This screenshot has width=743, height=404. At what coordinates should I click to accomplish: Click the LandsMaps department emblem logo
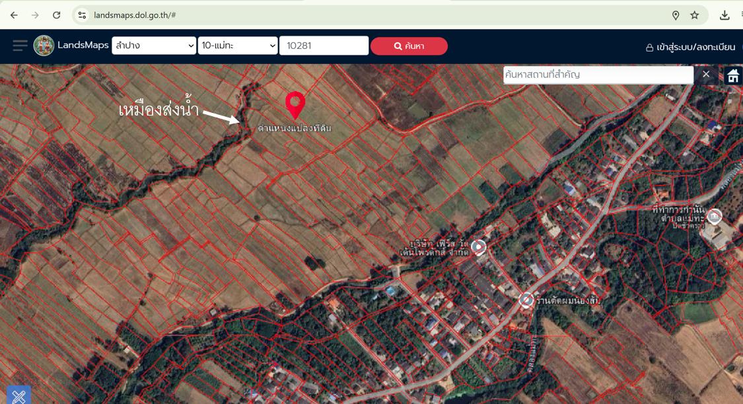[44, 46]
